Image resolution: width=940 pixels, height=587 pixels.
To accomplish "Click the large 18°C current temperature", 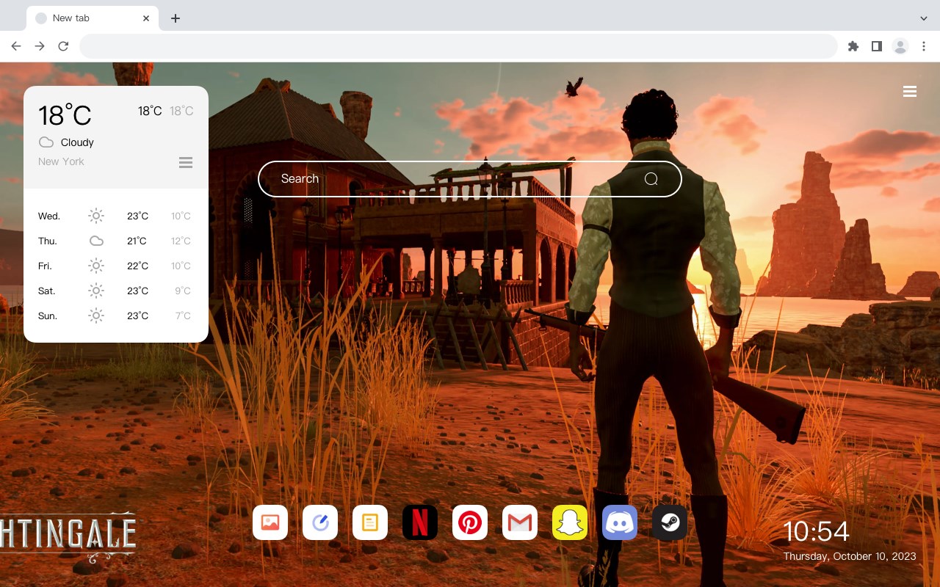I will click(x=65, y=114).
